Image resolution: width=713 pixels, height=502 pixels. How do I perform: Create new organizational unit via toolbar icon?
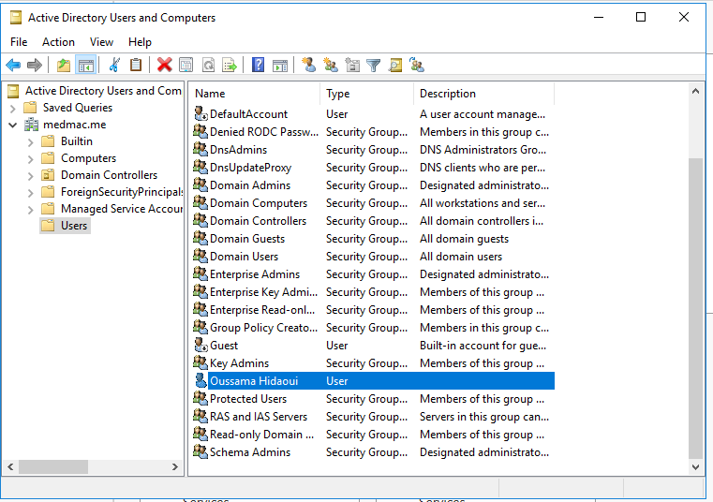tap(352, 66)
